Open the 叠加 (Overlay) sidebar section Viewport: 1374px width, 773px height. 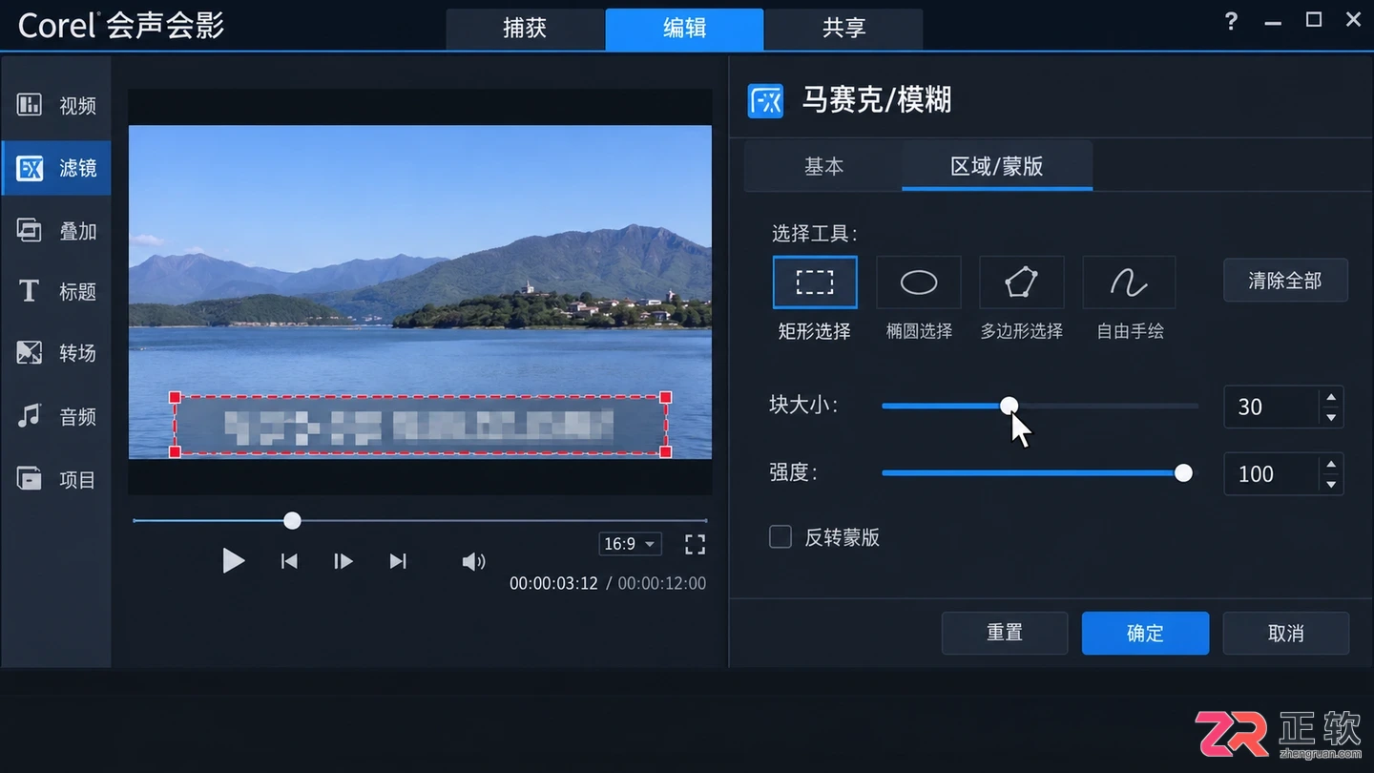(56, 230)
